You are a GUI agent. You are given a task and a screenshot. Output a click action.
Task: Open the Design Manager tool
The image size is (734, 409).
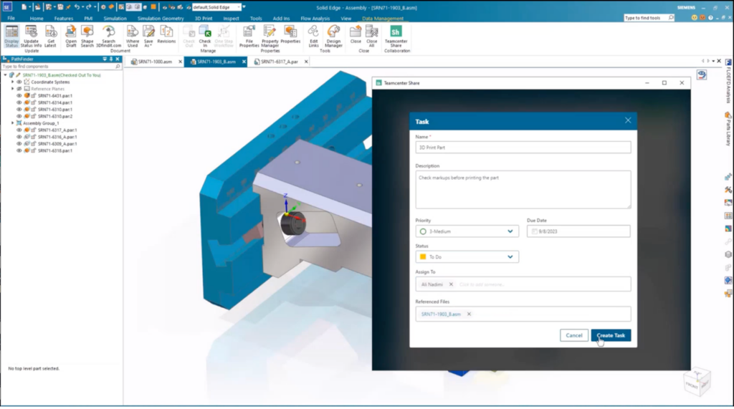click(x=333, y=34)
